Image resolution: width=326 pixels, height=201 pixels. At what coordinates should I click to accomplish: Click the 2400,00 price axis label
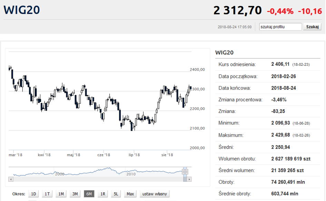(197, 70)
